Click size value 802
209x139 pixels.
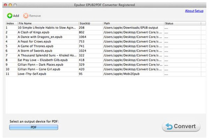pos(82,32)
